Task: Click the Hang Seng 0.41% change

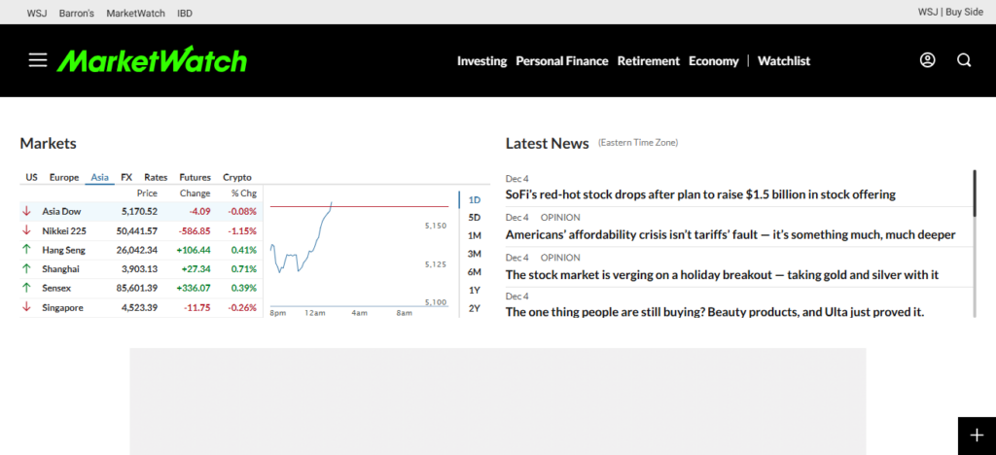Action: point(244,250)
